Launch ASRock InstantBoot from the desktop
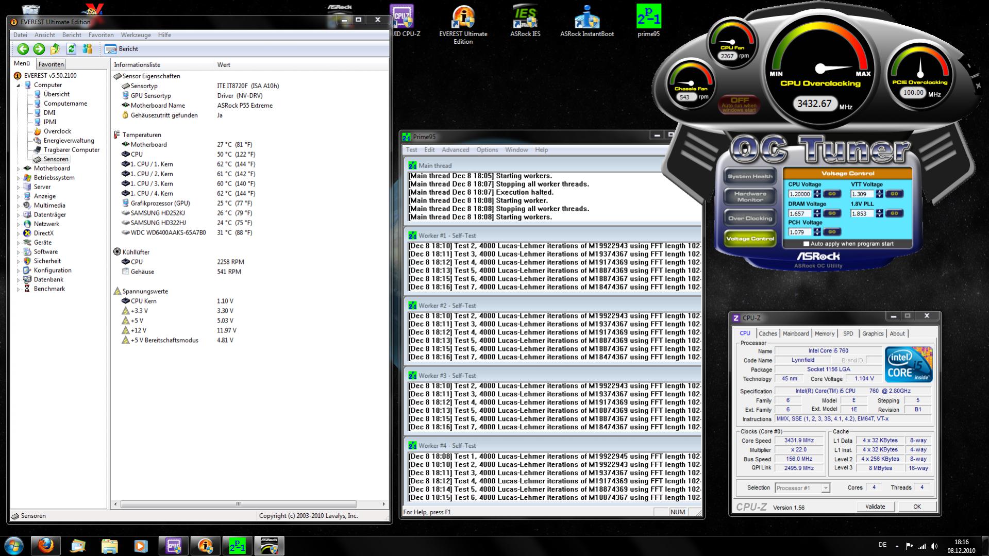The image size is (989, 556). coord(587,22)
